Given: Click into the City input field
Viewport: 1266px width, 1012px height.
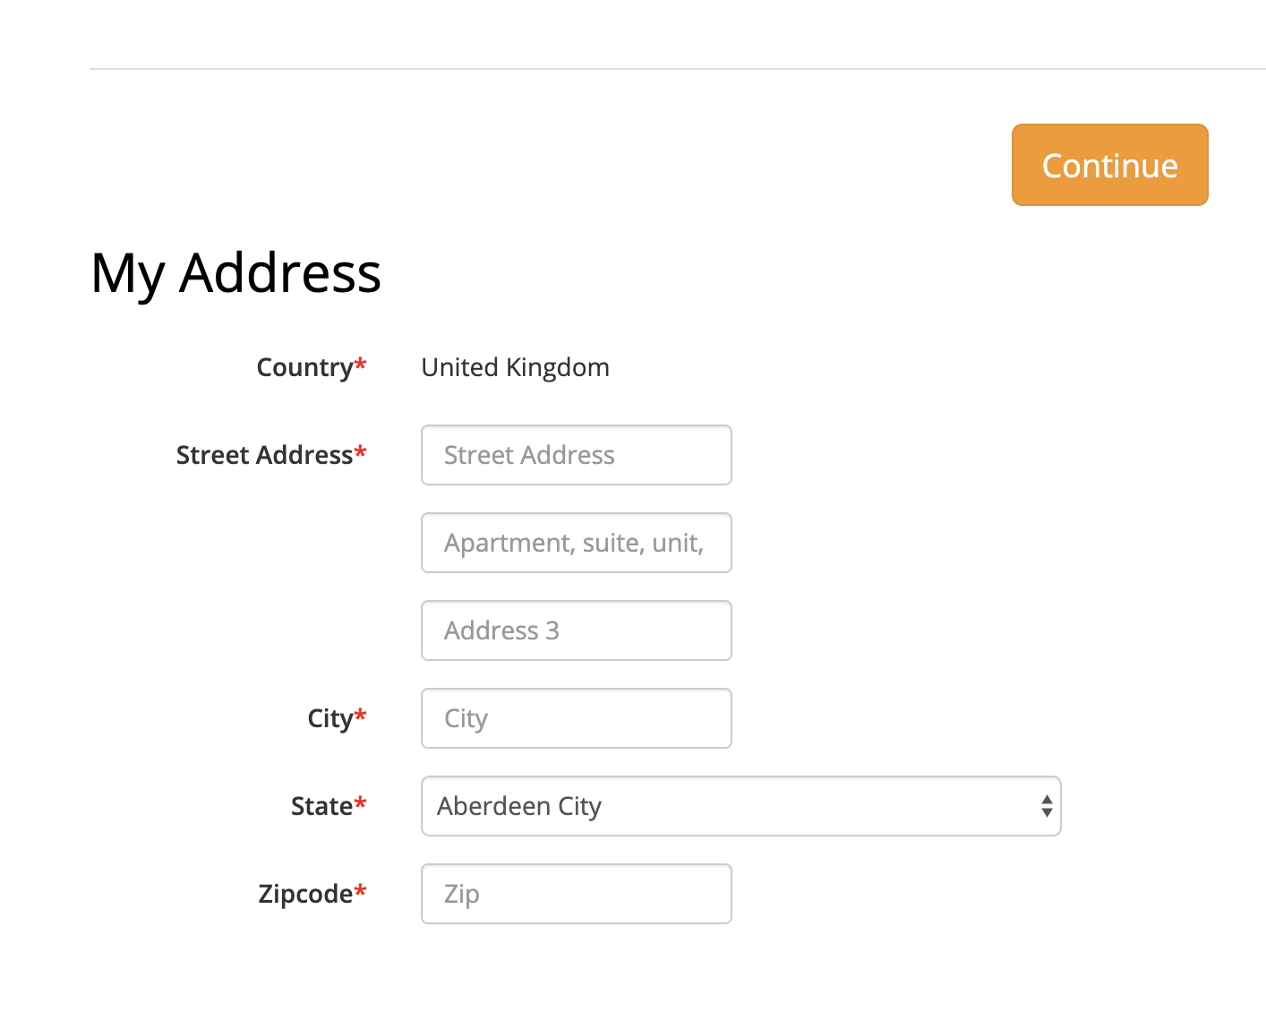Looking at the screenshot, I should pyautogui.click(x=576, y=718).
